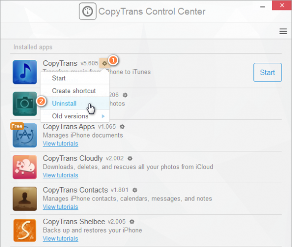This screenshot has width=292, height=247.
Task: Click the 'Backs up and restores your iPhone' text
Action: (x=93, y=230)
